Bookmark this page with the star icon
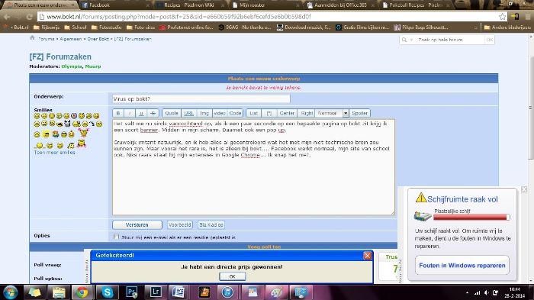This screenshot has width=534, height=300. tap(502, 16)
